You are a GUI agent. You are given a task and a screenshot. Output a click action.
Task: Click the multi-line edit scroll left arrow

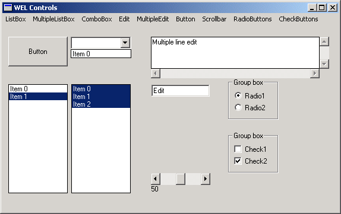(156, 74)
